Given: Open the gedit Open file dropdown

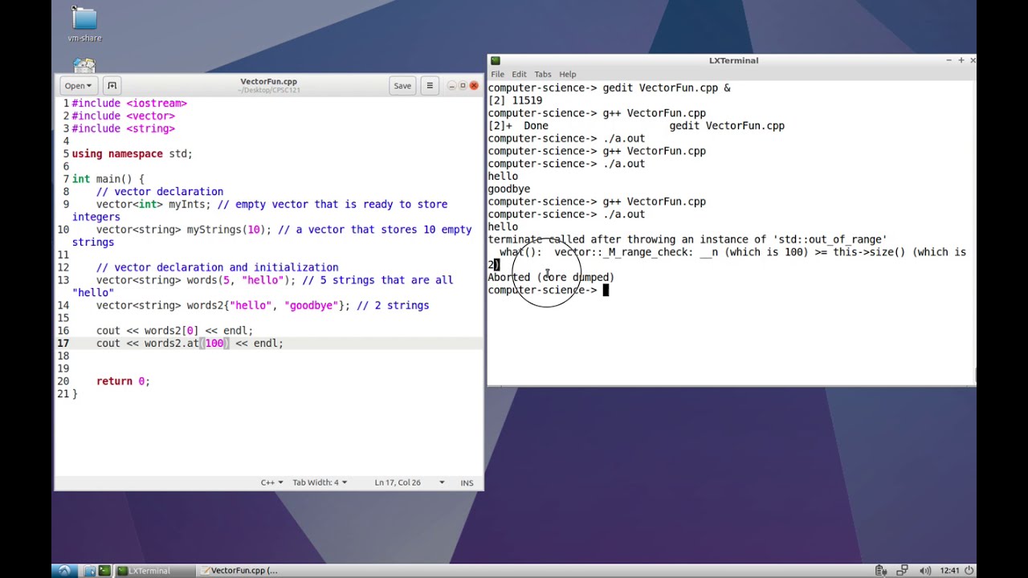Looking at the screenshot, I should pyautogui.click(x=78, y=86).
